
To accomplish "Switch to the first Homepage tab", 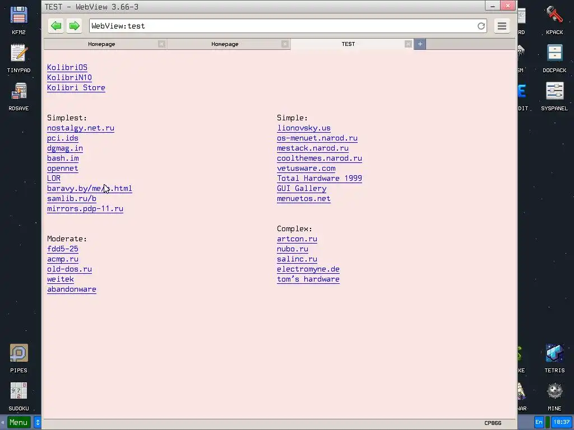I will tap(101, 44).
